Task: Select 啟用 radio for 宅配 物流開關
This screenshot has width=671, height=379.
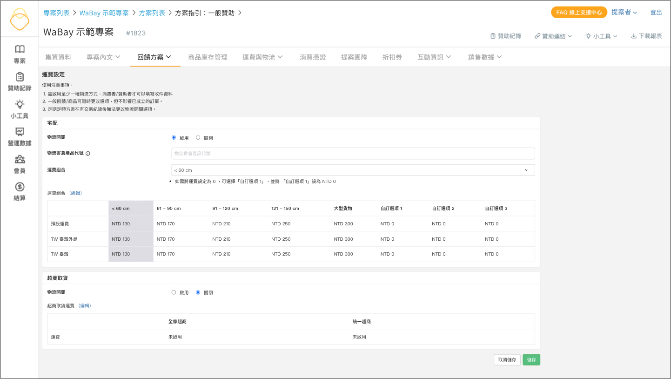Action: (x=174, y=138)
